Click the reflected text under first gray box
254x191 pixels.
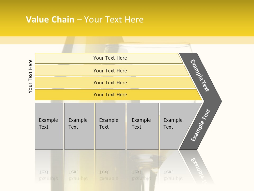tap(48, 175)
